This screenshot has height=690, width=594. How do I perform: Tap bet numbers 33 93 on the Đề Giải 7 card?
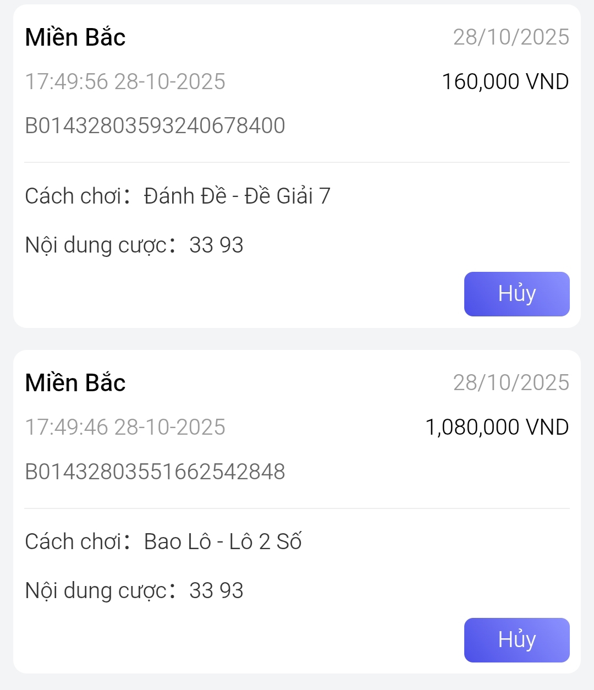click(216, 245)
